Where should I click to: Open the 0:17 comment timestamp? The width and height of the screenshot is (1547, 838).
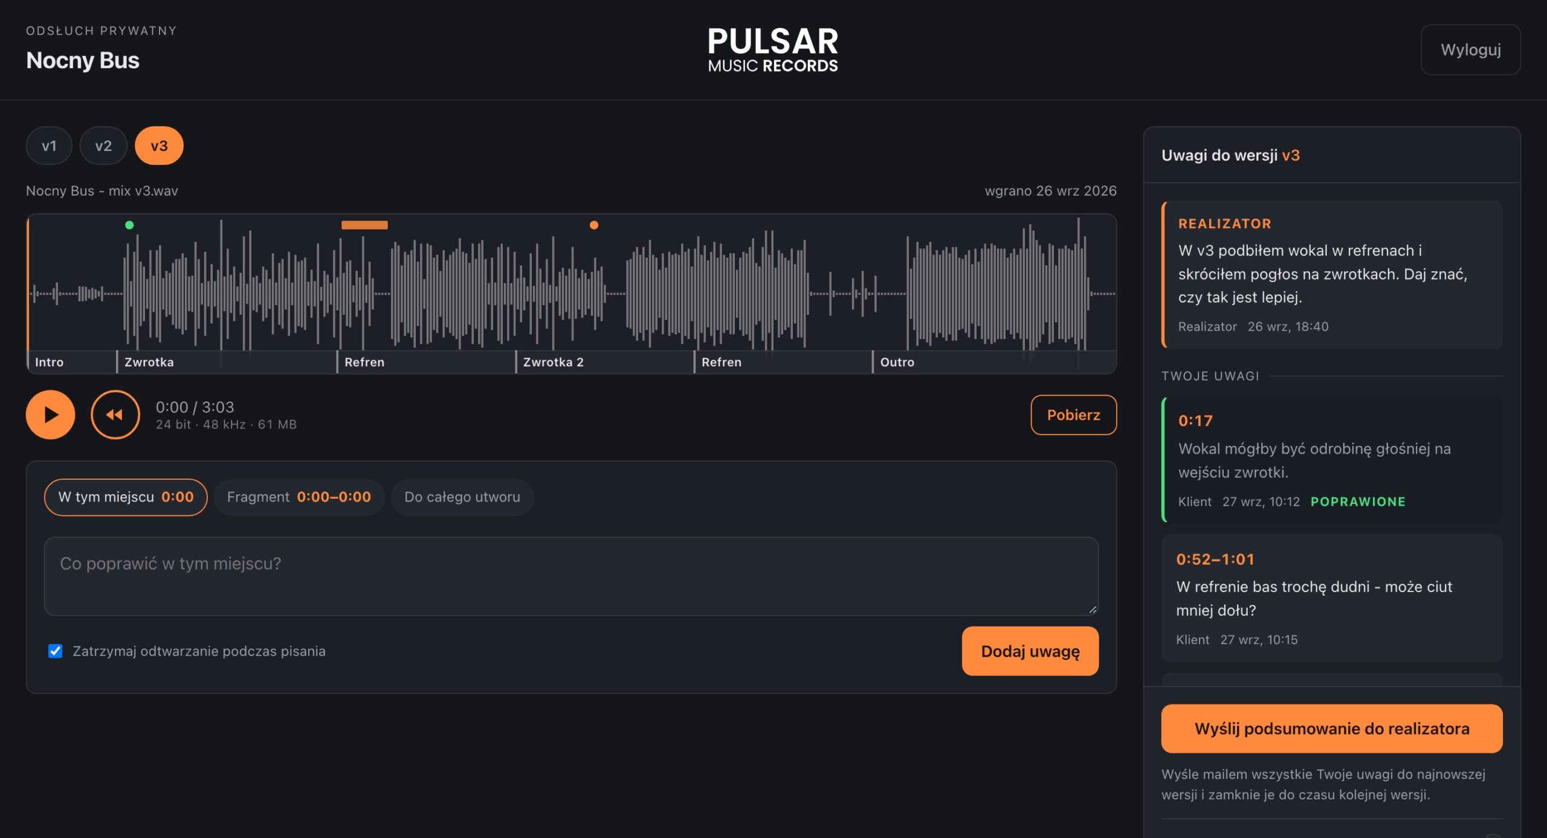[x=1195, y=421]
